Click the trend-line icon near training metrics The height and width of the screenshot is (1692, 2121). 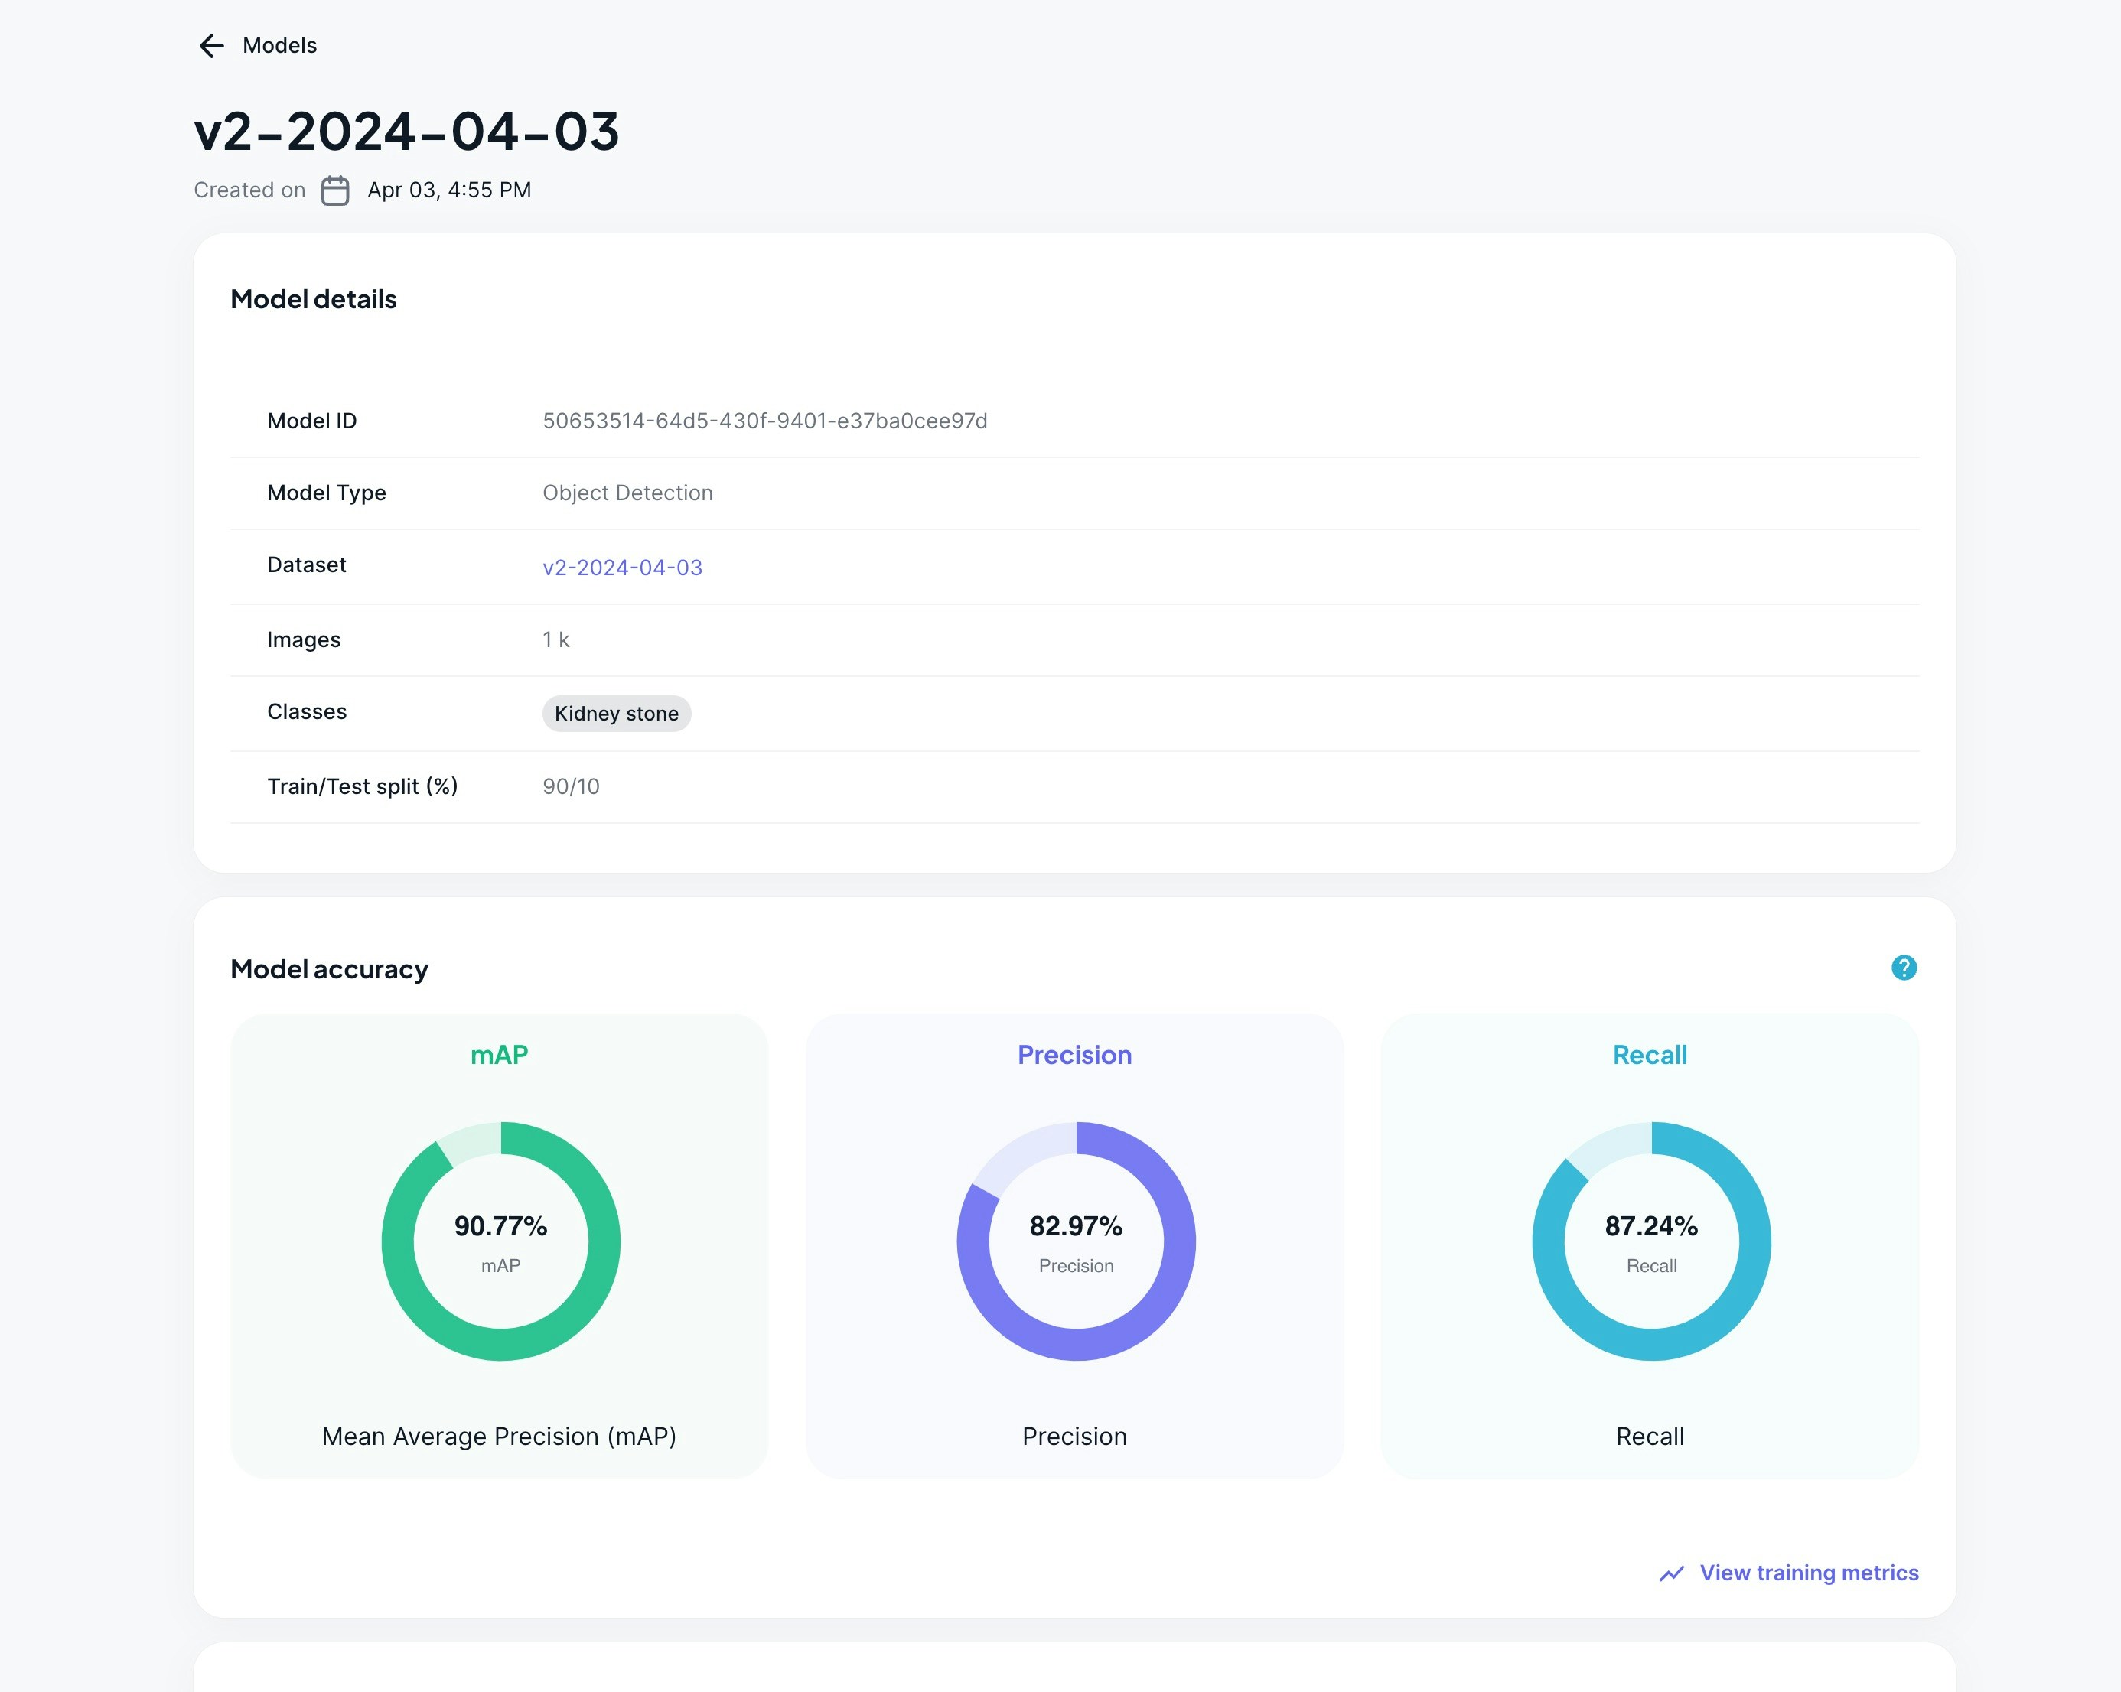(x=1671, y=1573)
